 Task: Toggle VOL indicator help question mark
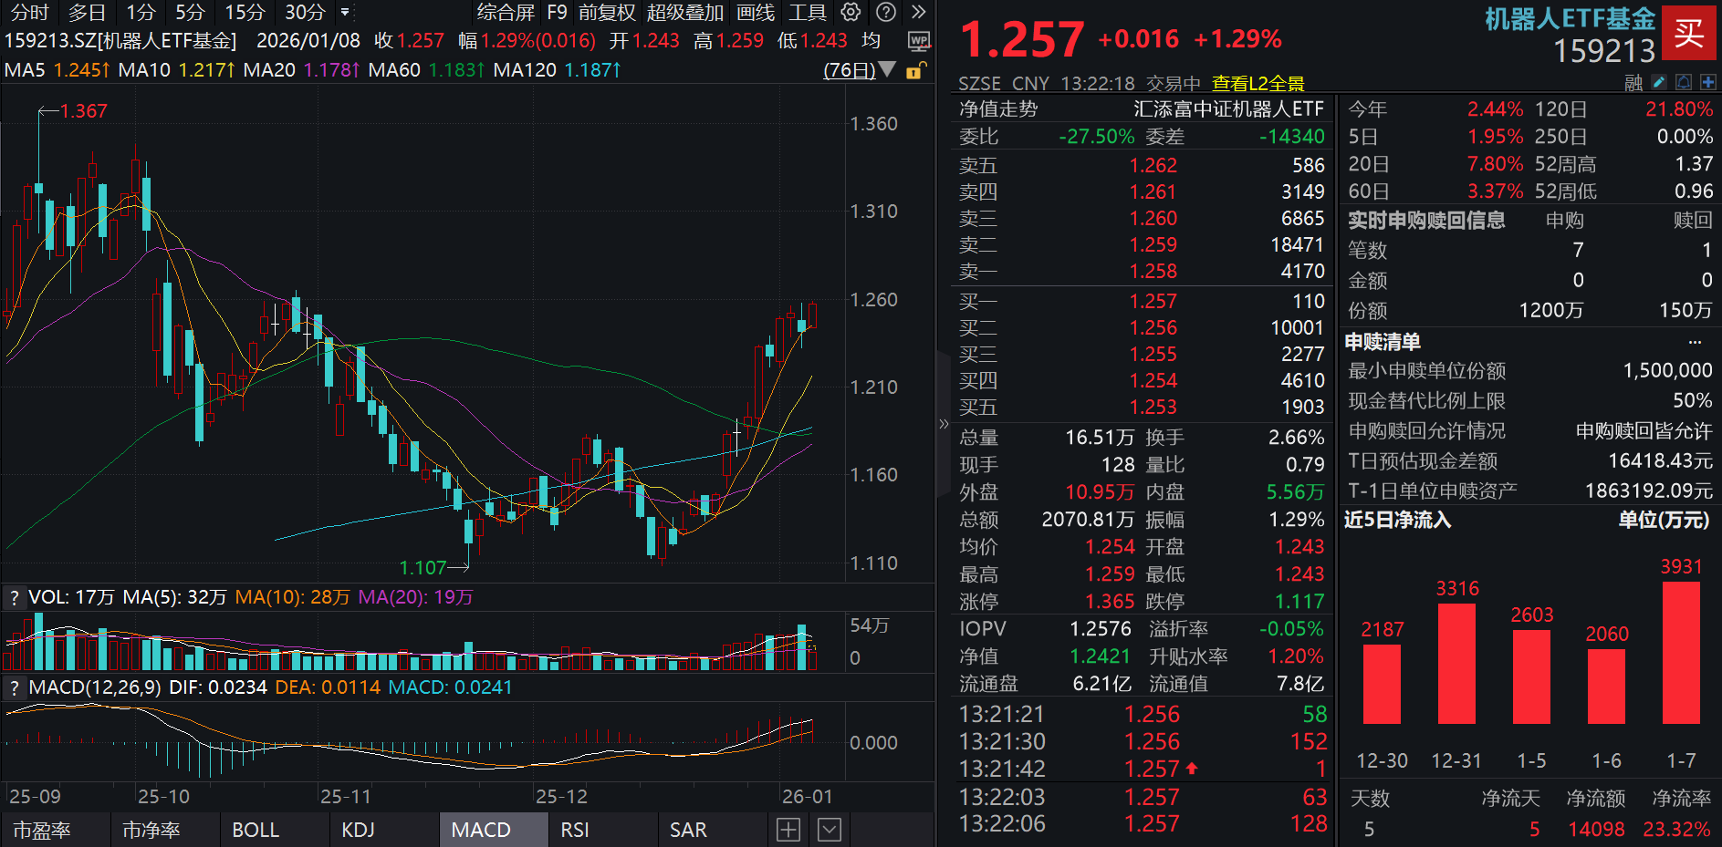tap(14, 598)
